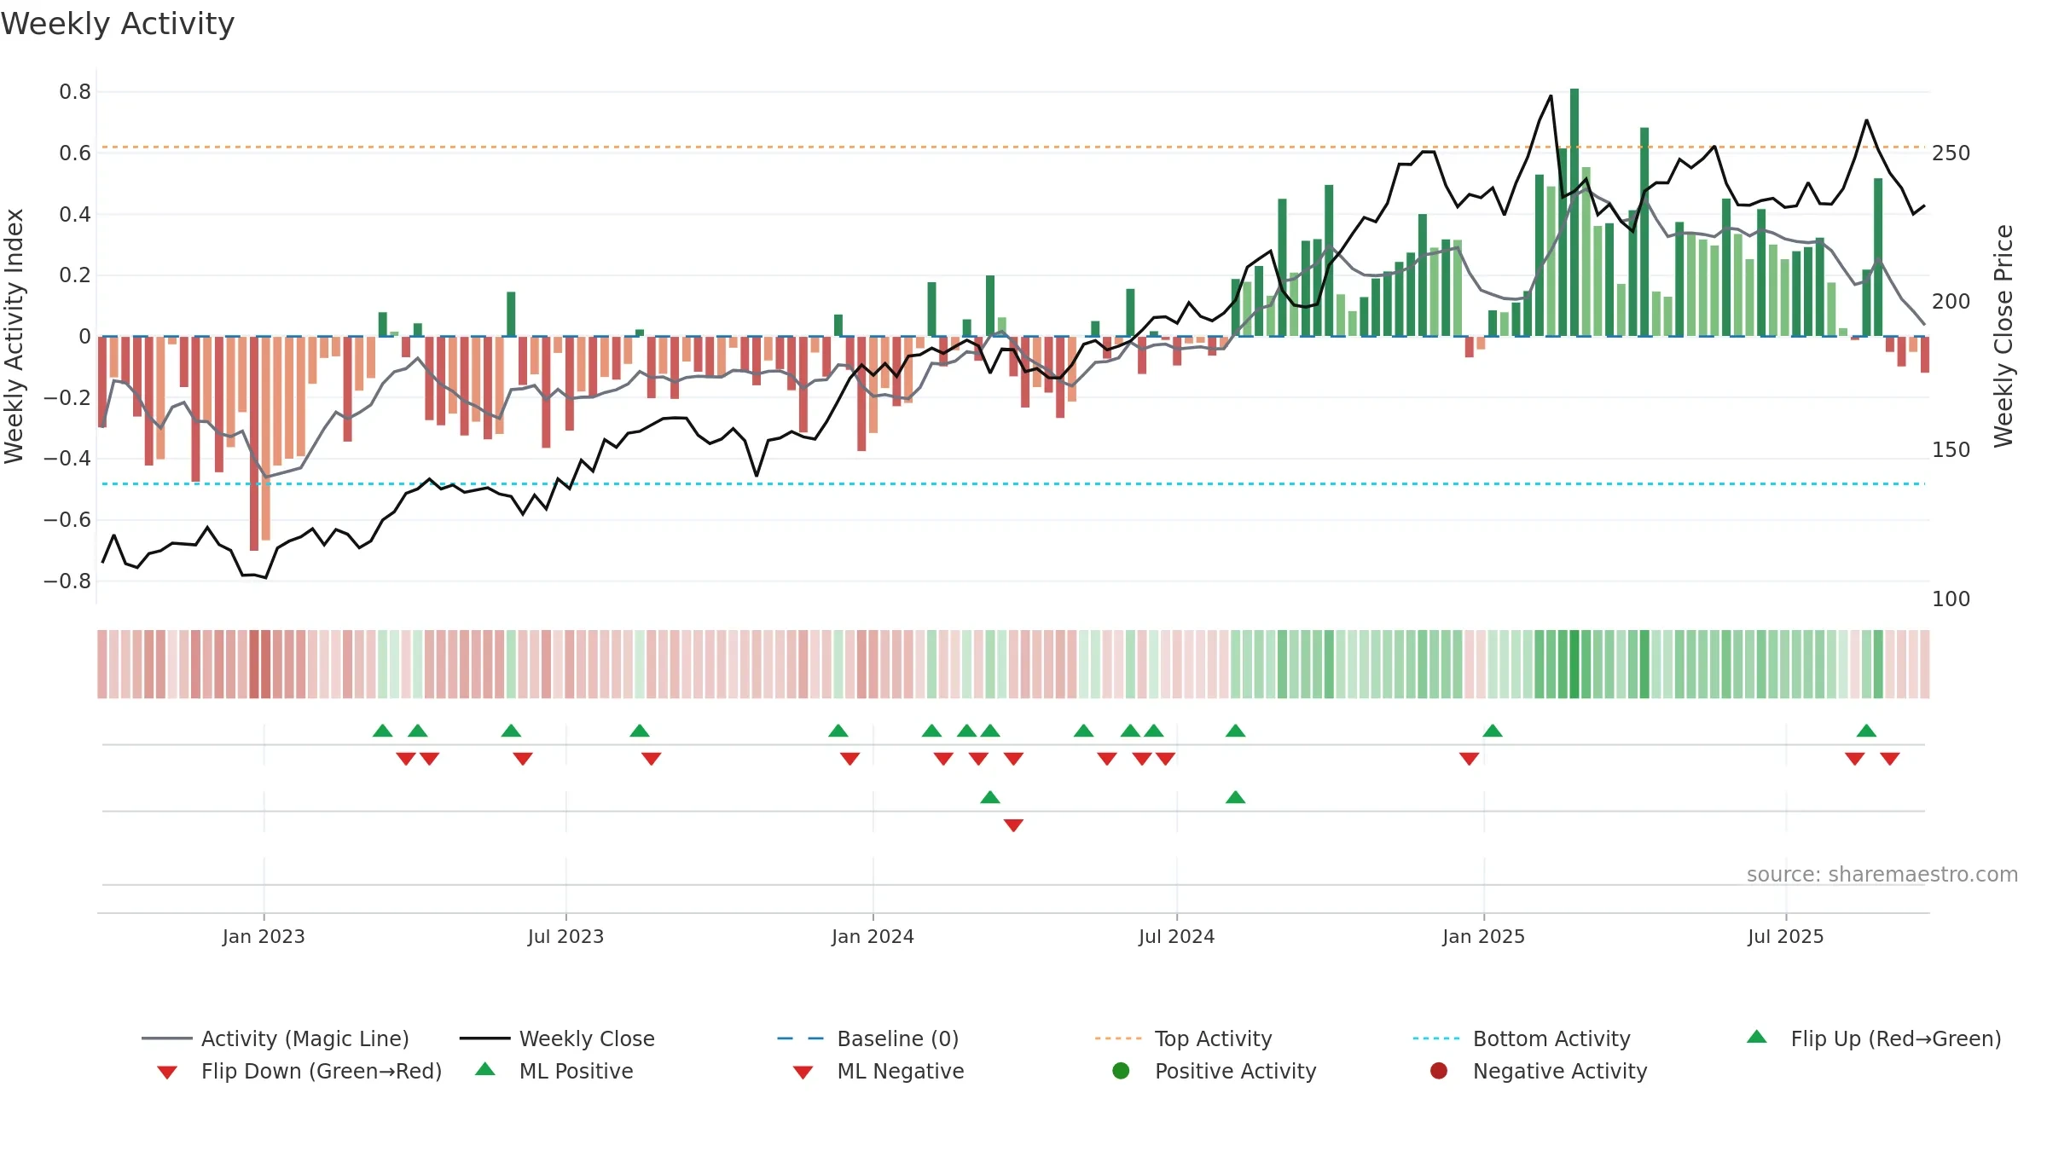Click the 'Jul 2024' x-axis label
Screen dimensions: 2047x1151
(1176, 936)
